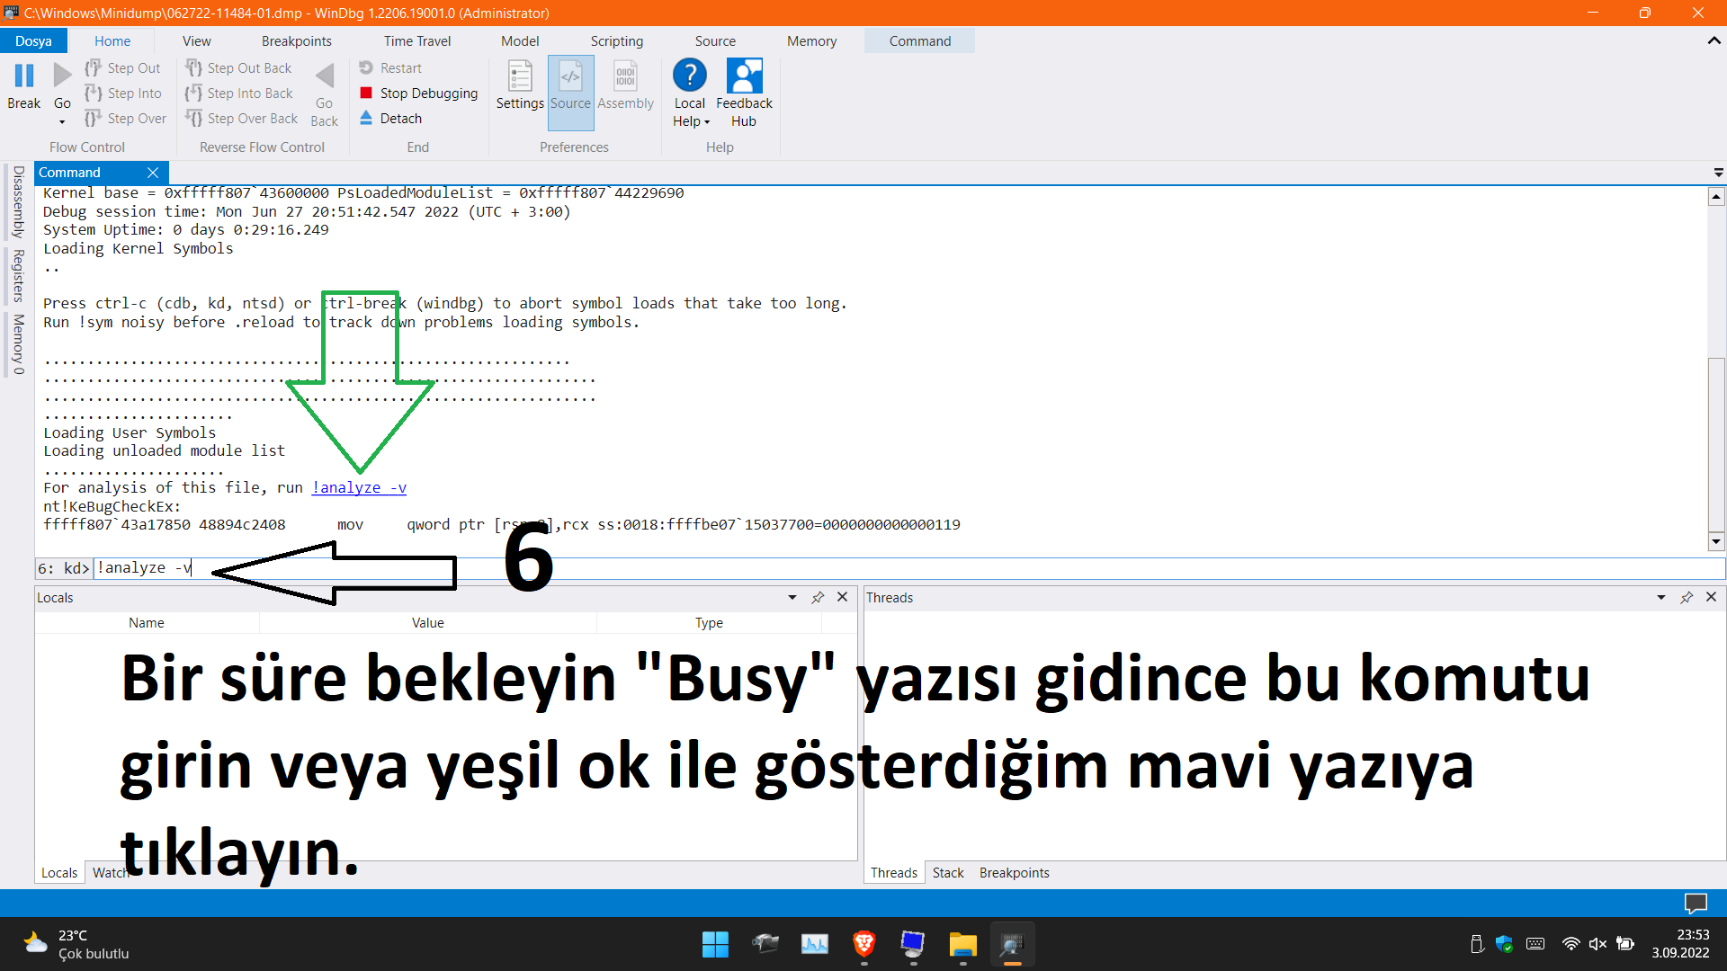Expand the Go button dropdown arrow
Screen dimensions: 1727x971
click(x=62, y=121)
